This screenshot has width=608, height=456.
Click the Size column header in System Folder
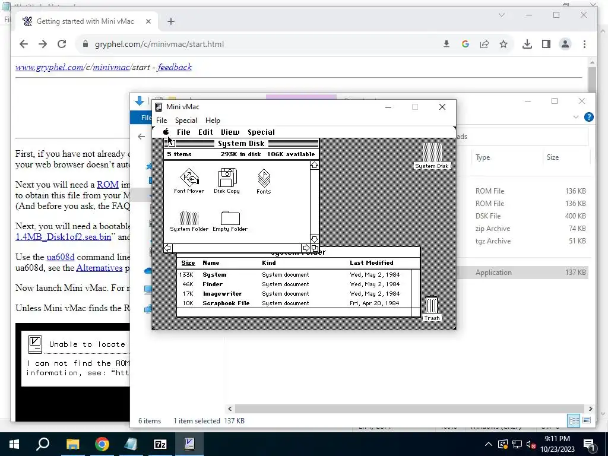point(188,263)
